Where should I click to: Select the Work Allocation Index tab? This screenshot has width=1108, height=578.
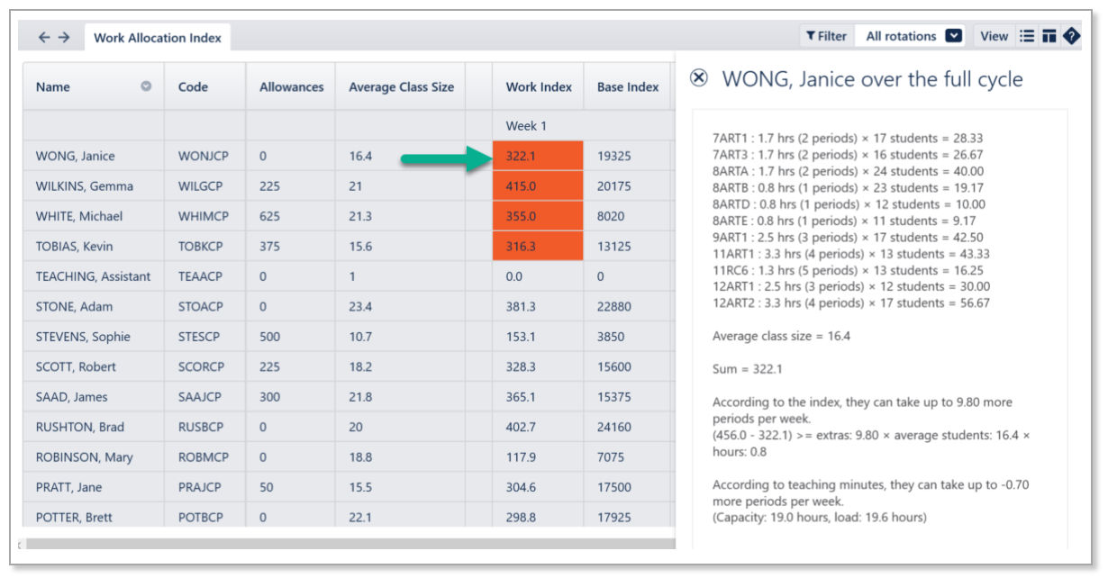click(158, 38)
